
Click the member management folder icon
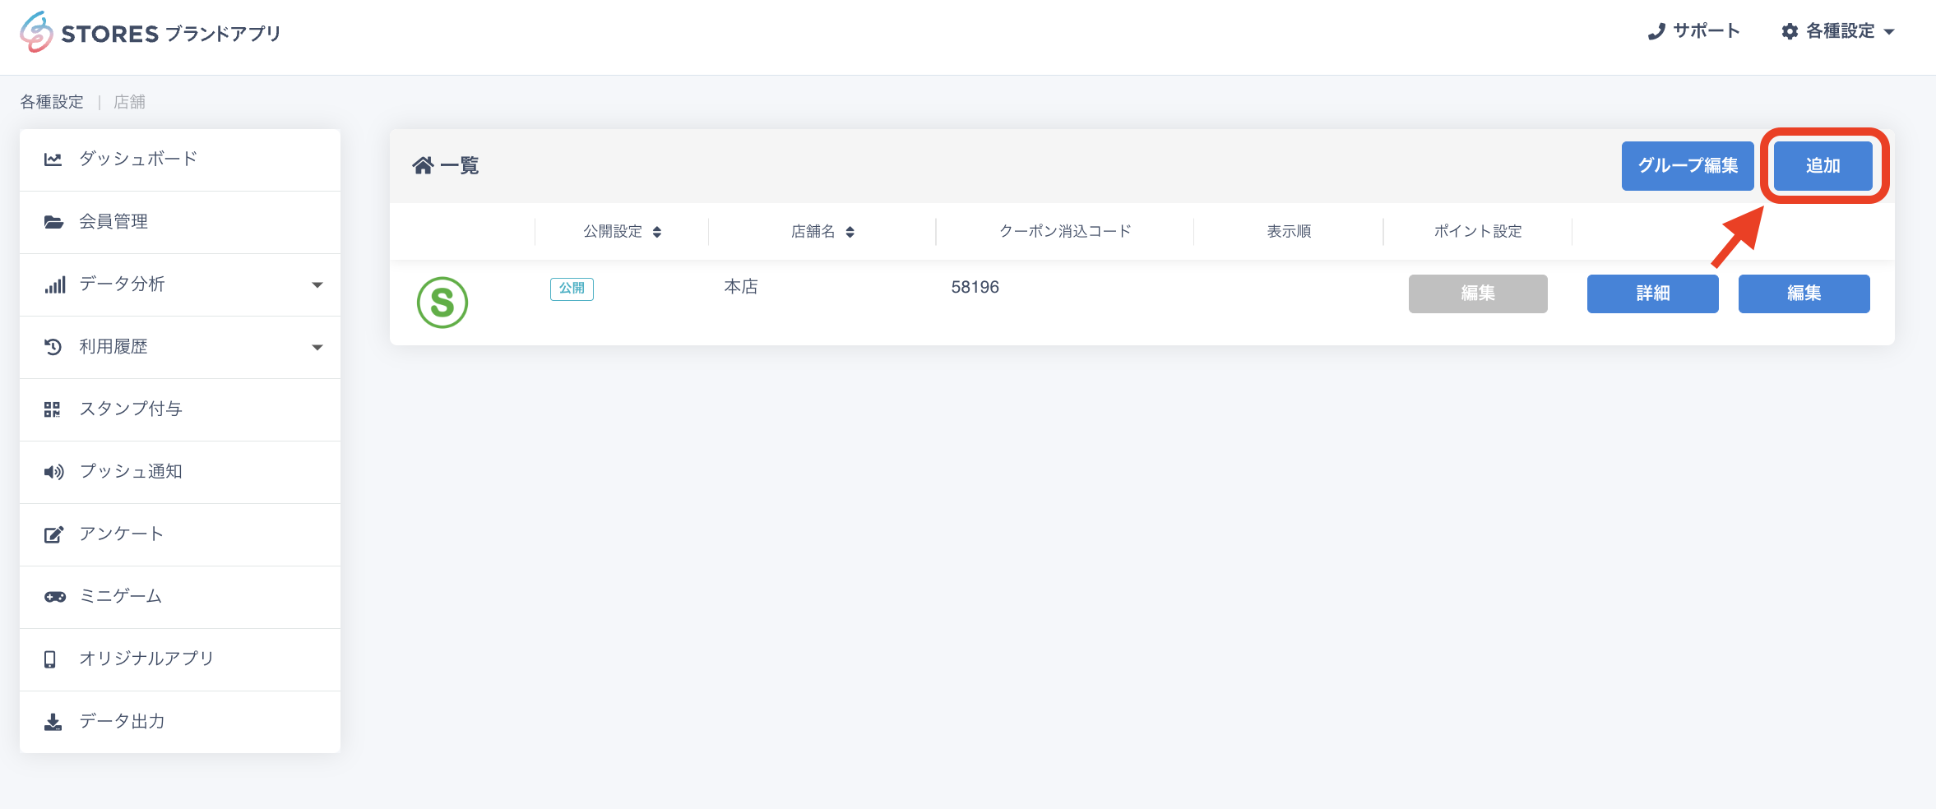pos(53,222)
